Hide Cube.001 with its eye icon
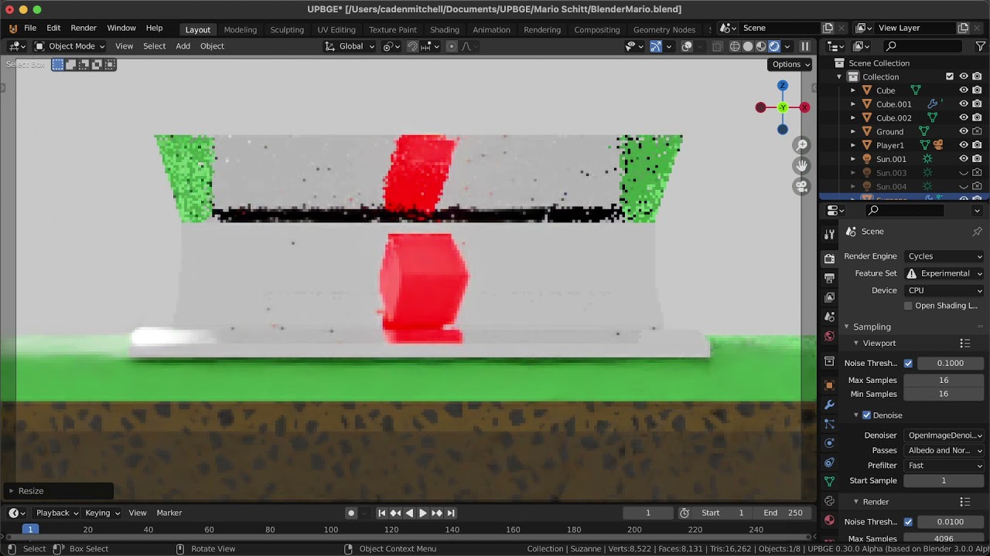Viewport: 990px width, 556px height. [x=964, y=104]
